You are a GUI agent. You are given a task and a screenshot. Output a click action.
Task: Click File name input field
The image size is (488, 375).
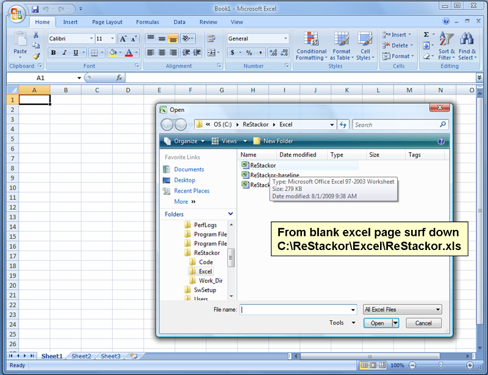(295, 310)
